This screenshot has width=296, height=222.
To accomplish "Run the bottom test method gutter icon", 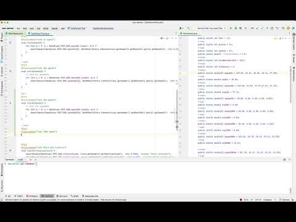I will [10, 150].
